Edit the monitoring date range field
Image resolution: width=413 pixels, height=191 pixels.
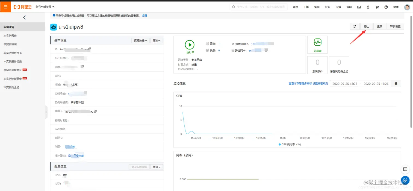pyautogui.click(x=361, y=84)
